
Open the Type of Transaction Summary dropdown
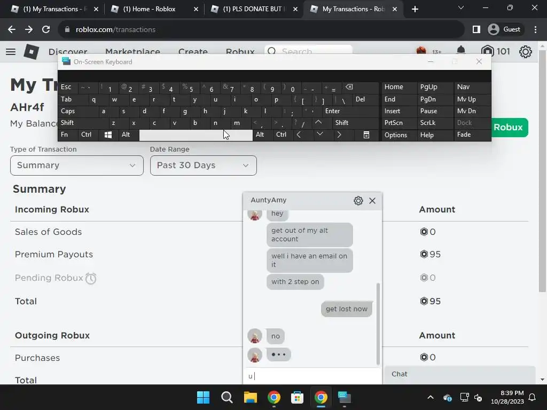(x=77, y=165)
